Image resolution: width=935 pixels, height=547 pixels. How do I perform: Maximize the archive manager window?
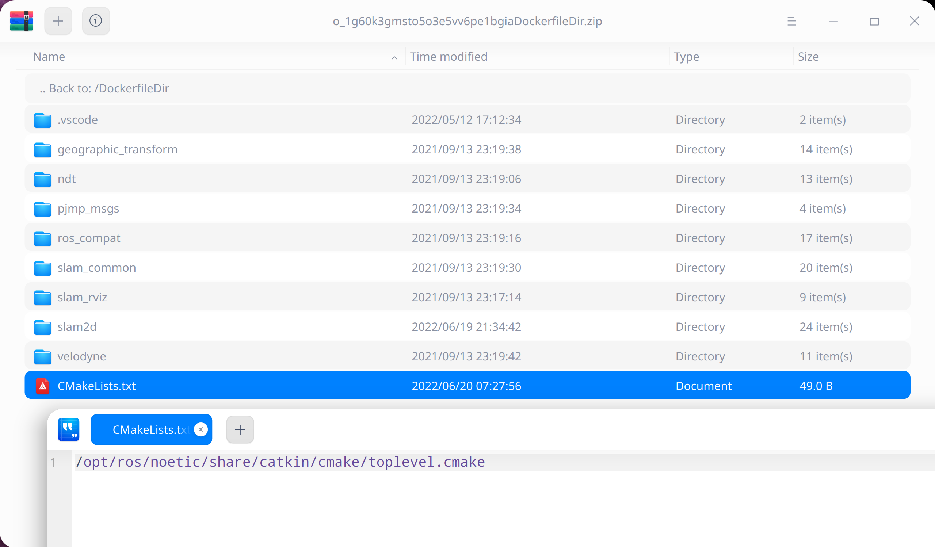[x=874, y=22]
